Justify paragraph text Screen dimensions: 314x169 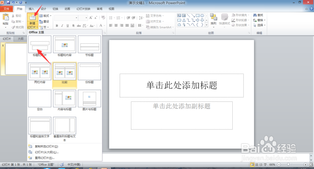127,25
